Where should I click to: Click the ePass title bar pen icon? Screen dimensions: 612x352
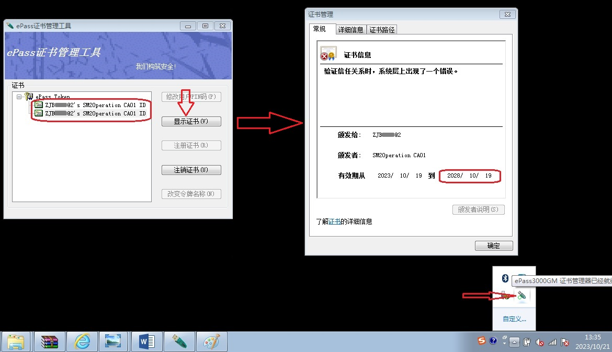point(10,26)
